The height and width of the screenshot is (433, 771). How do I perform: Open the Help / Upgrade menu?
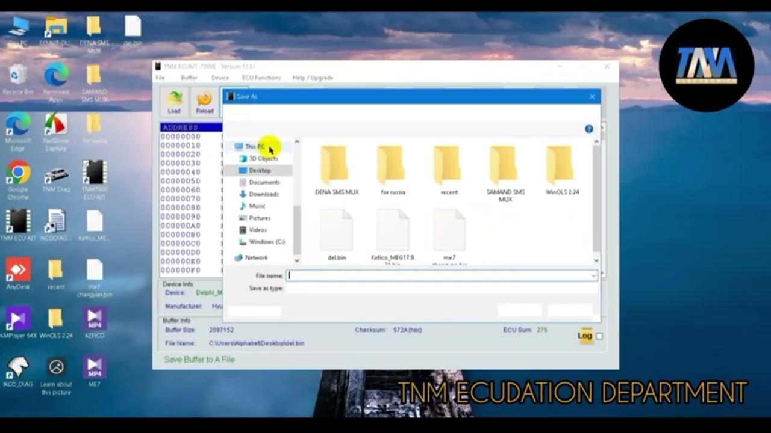(x=313, y=78)
